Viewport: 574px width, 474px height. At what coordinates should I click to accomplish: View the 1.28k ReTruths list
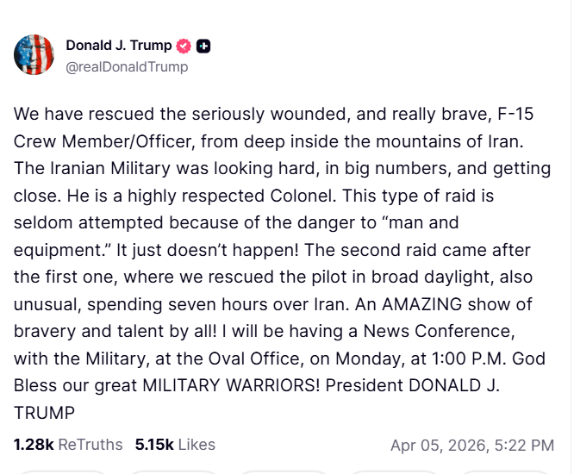tap(69, 445)
